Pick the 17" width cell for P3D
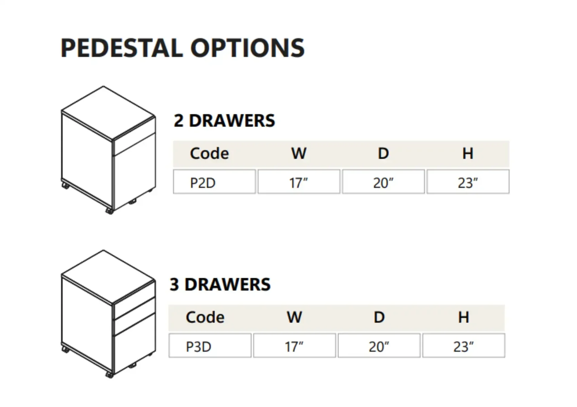This screenshot has width=577, height=407. click(x=294, y=346)
